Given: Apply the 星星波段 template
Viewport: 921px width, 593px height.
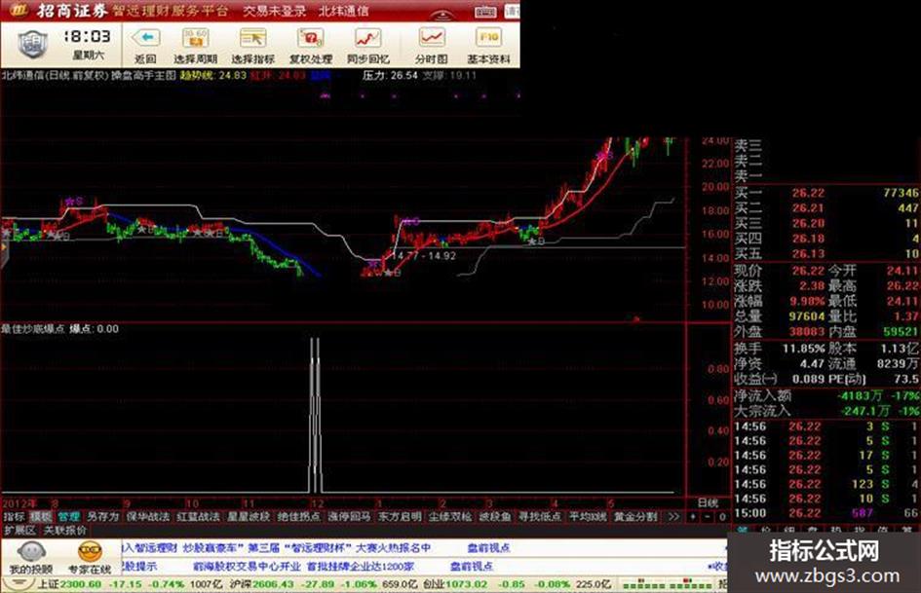Looking at the screenshot, I should click(x=249, y=517).
